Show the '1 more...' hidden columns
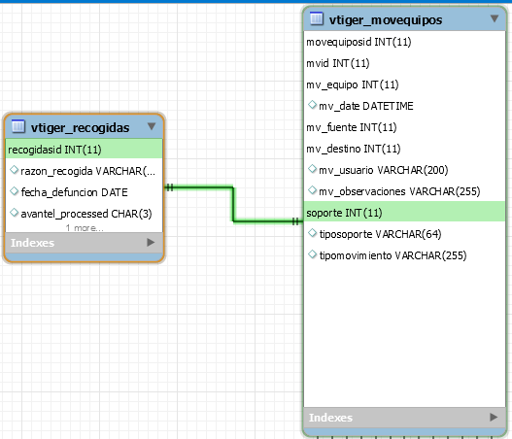This screenshot has width=512, height=439. click(x=85, y=228)
